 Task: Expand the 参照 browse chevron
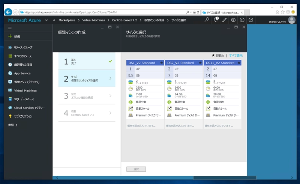[16, 125]
